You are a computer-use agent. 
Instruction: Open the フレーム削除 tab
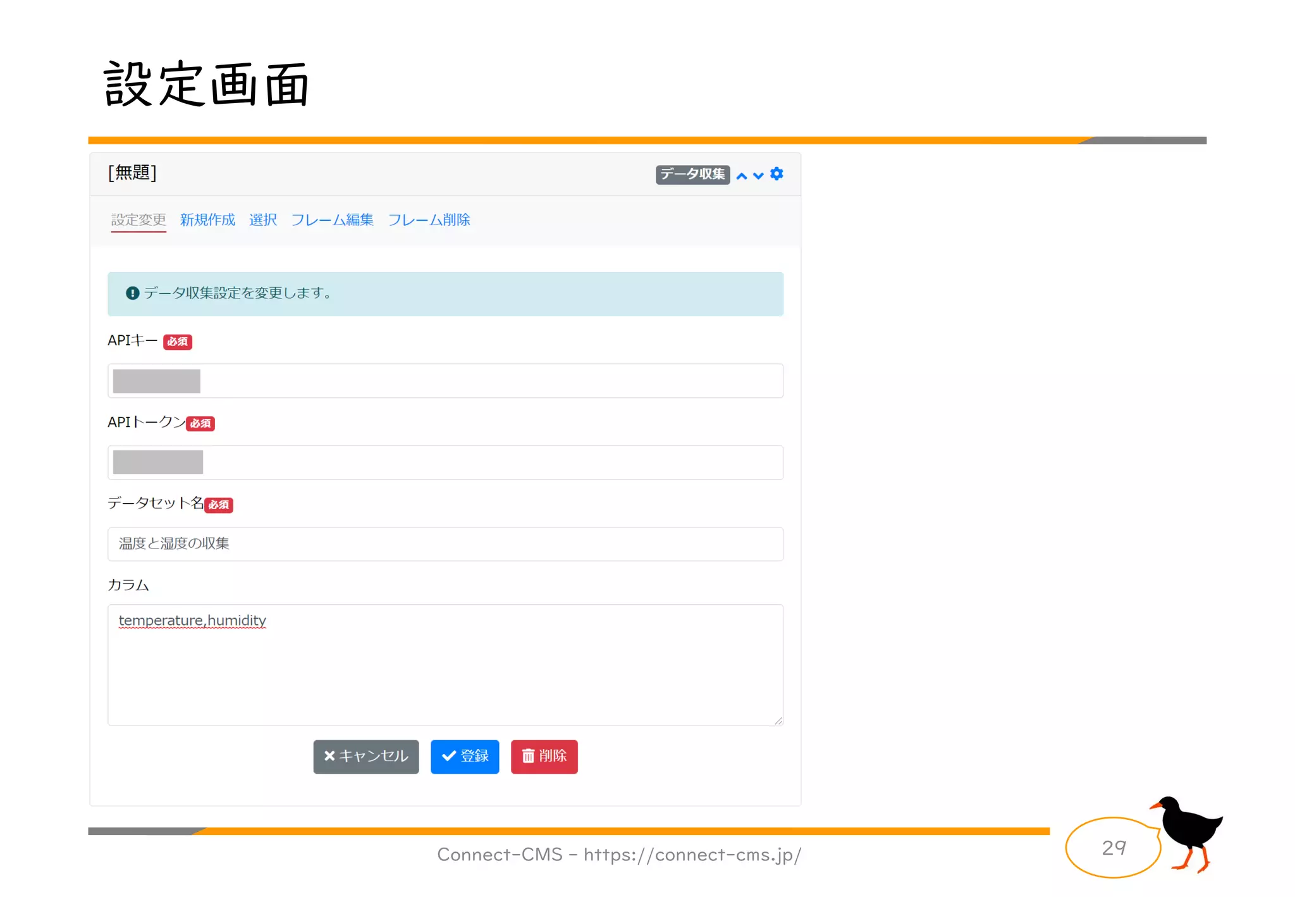[429, 220]
